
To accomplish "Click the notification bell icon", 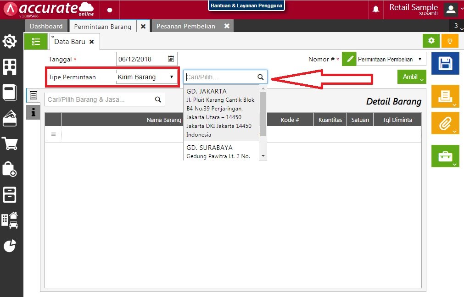I will (x=376, y=10).
